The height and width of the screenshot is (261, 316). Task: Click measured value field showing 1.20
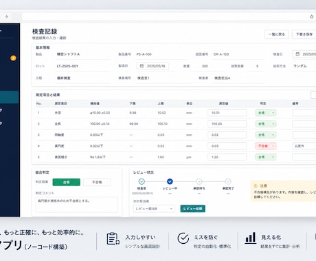227,157
